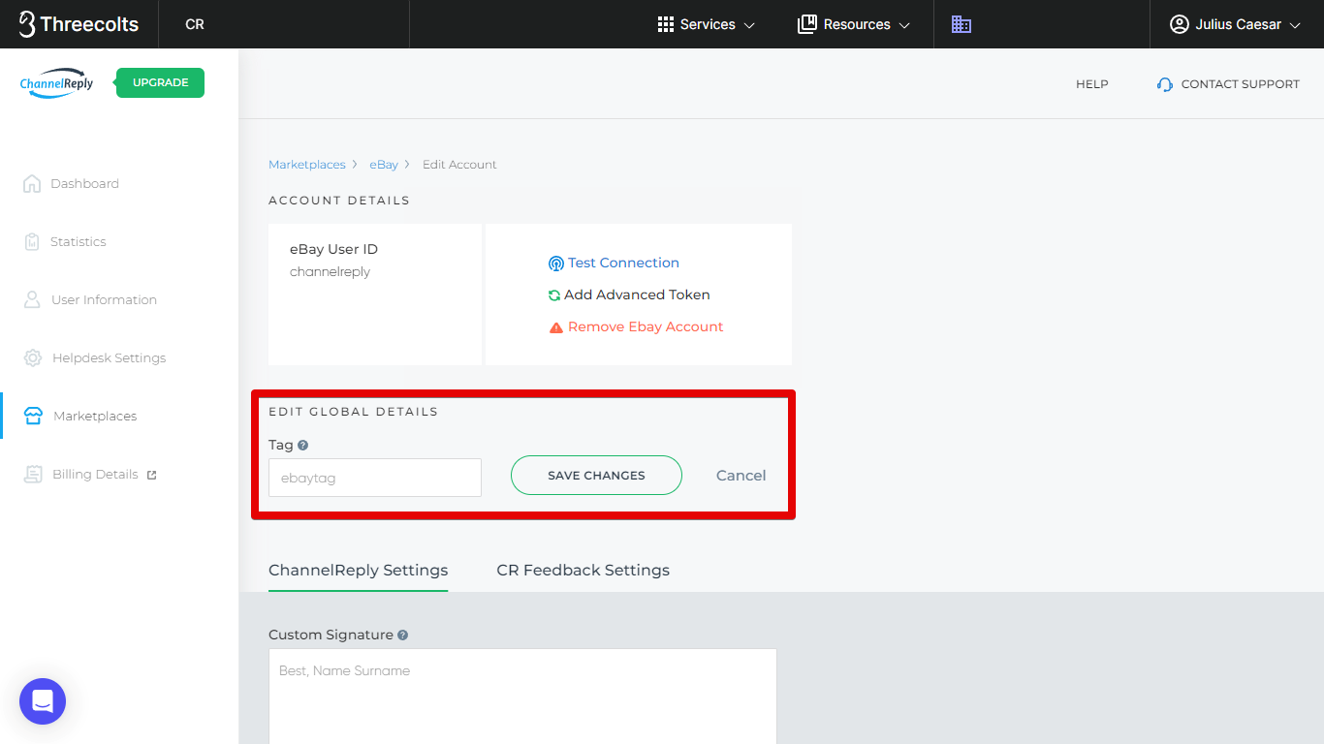
Task: Click the purple building organization icon
Action: click(961, 24)
